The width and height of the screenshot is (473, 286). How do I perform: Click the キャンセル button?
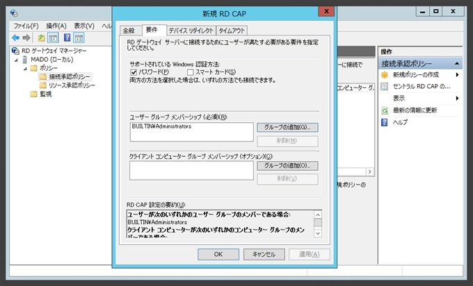264,254
